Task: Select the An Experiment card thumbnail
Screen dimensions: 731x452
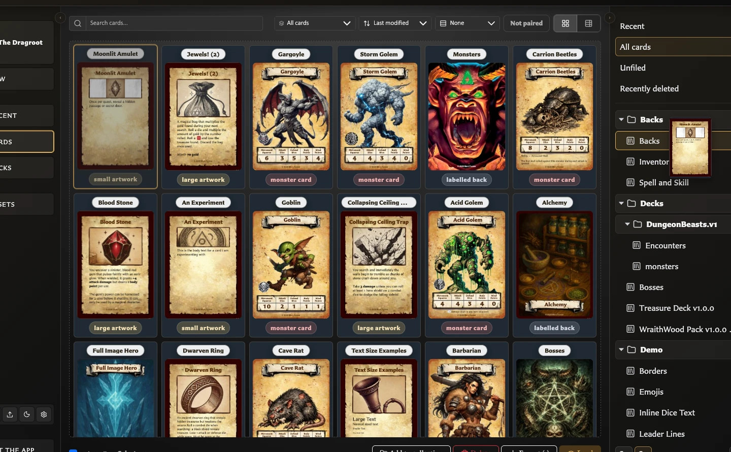Action: tap(203, 265)
